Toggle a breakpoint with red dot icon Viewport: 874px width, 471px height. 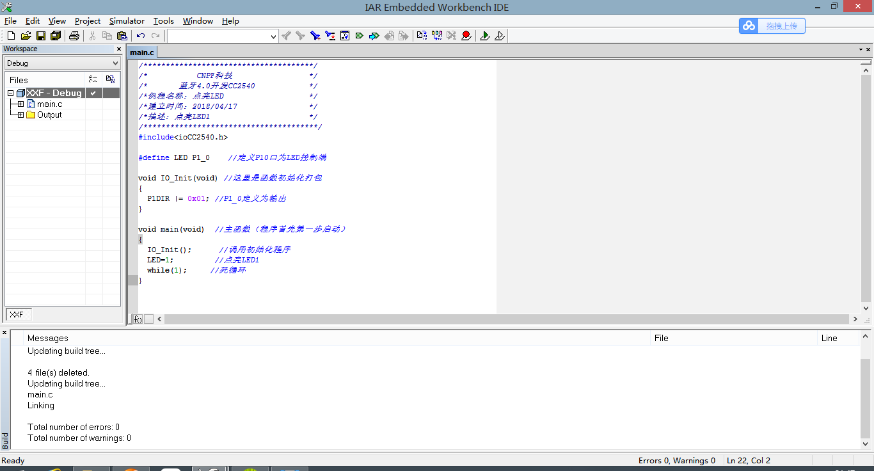466,36
